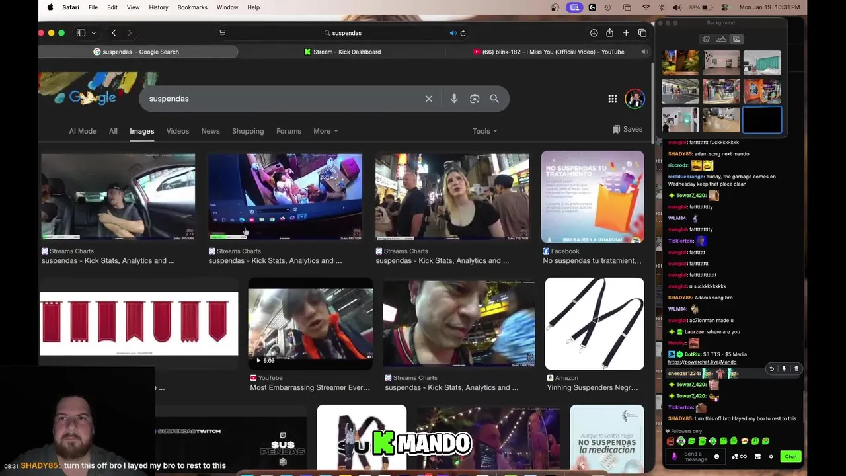Select the Forums results tab
Viewport: 846px width, 476px height.
tap(289, 131)
